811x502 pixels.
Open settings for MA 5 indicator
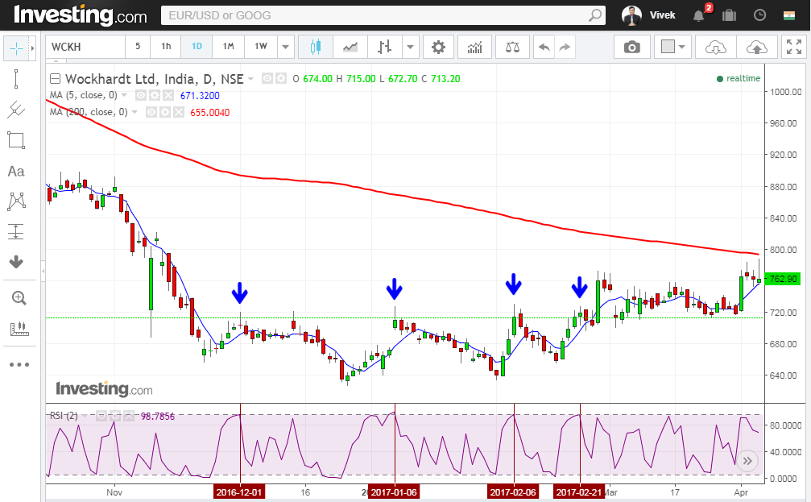154,95
